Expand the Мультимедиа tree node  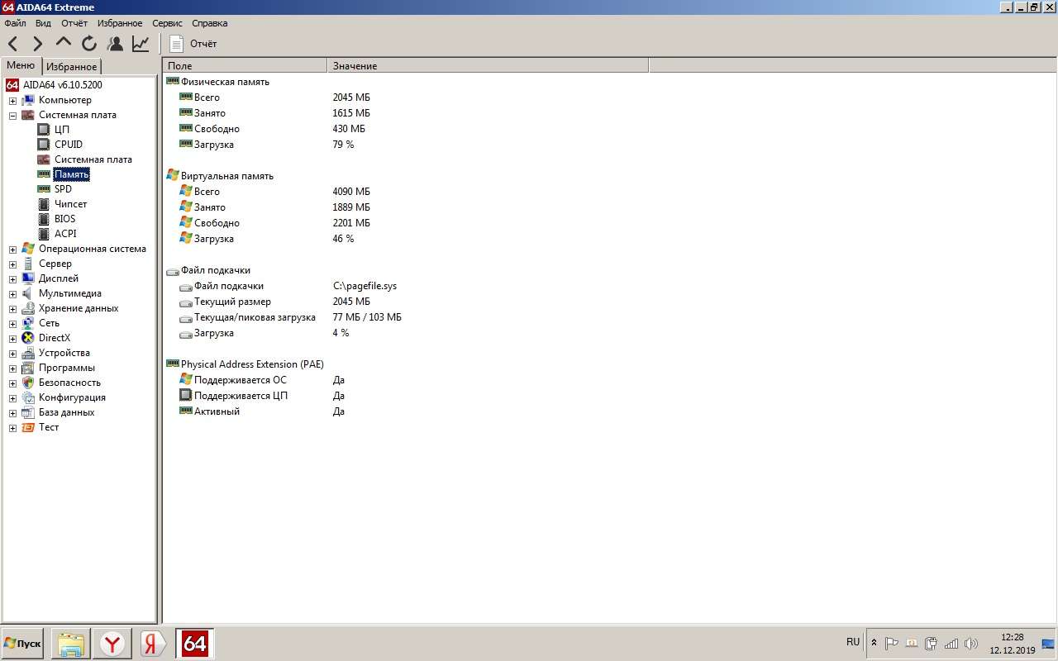[x=12, y=294]
